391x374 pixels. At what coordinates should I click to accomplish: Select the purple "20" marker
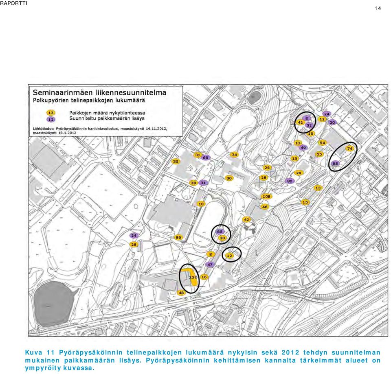coord(332,122)
